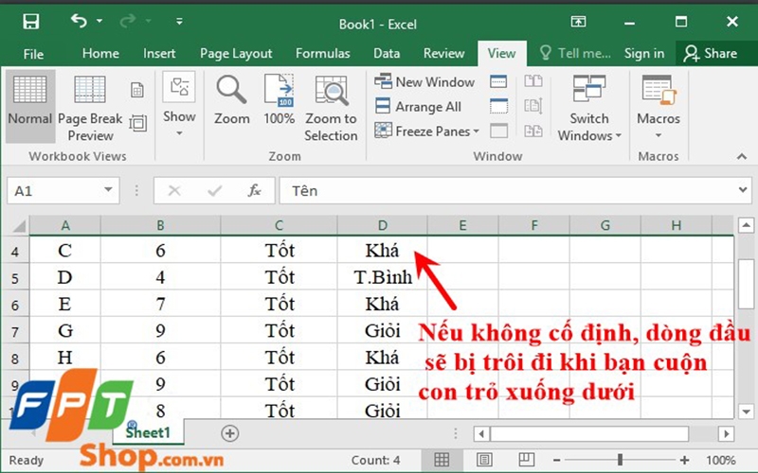Reset zoom to 100% in ribbon
Screen dimensions: 758x473
[279, 100]
